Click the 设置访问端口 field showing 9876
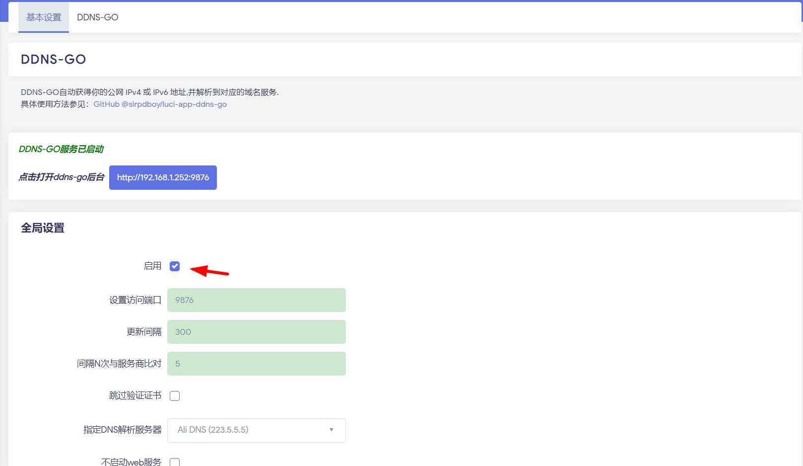Viewport: 803px width, 466px height. tap(257, 300)
